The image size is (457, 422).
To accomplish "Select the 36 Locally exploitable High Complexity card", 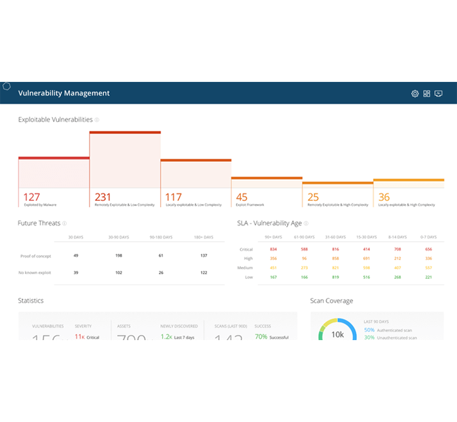I will pyautogui.click(x=408, y=193).
